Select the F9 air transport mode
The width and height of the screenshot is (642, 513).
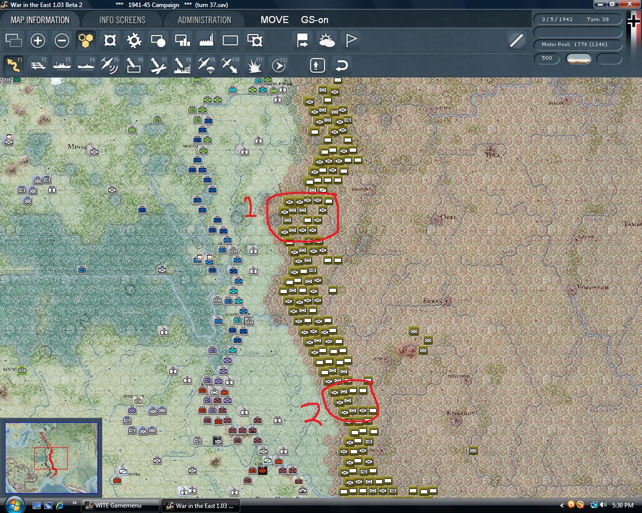click(x=206, y=65)
